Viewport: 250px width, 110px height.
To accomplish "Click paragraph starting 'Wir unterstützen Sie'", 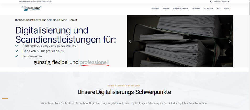I will 124,103.
